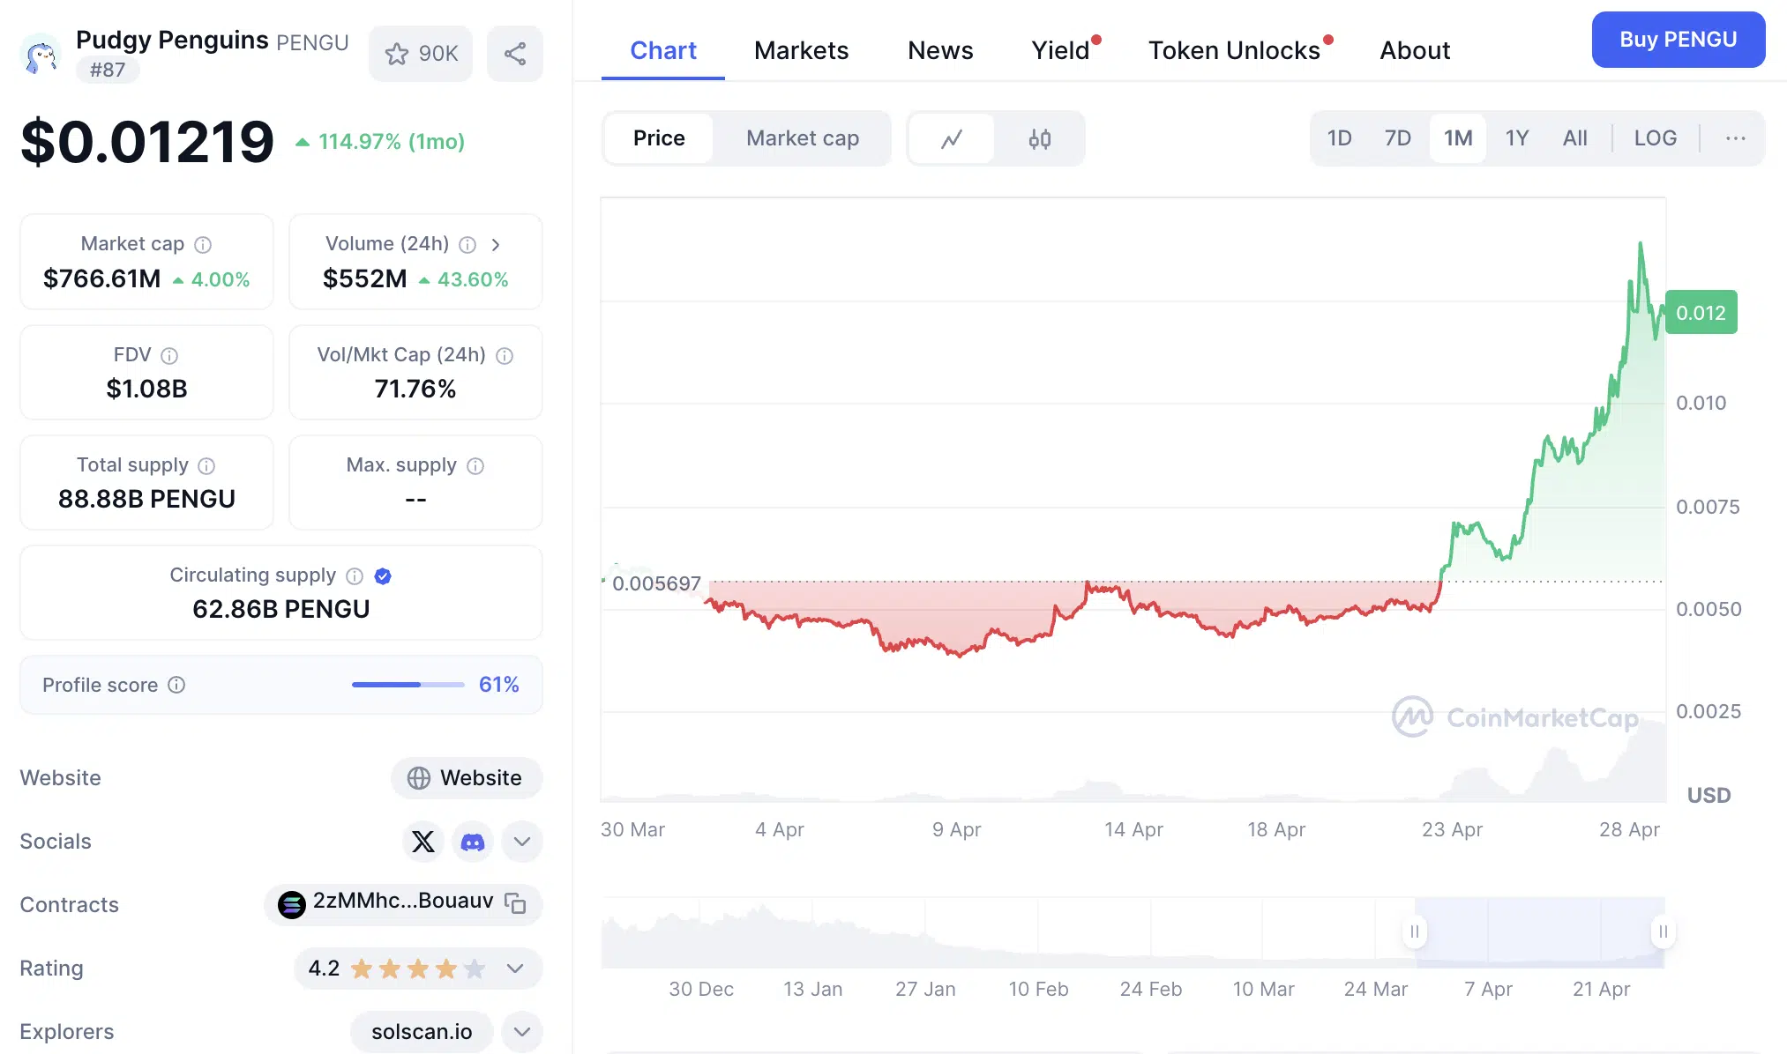Switch to candlestick chart view icon
This screenshot has height=1054, width=1787.
click(1040, 138)
